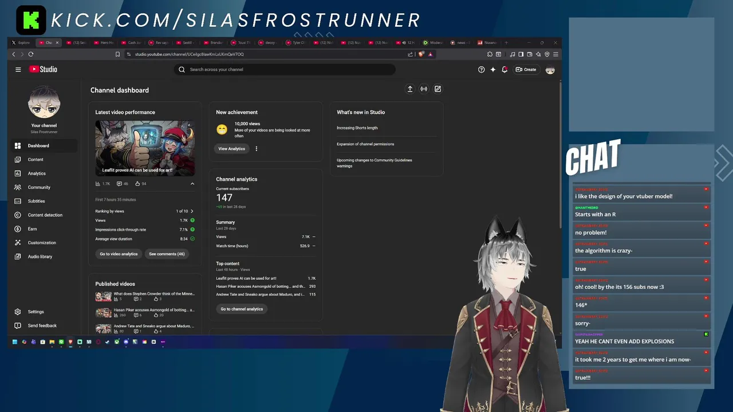The image size is (733, 412).
Task: Switch to the Cash Jor browser tab
Action: (131, 42)
